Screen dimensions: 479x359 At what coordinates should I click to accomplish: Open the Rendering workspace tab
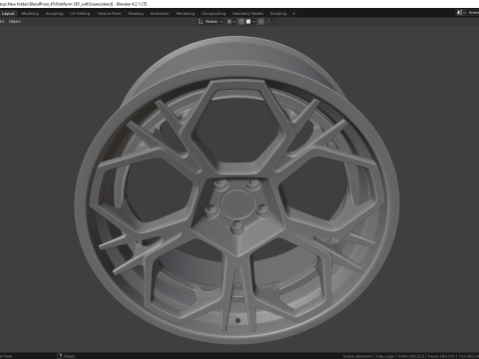point(186,14)
